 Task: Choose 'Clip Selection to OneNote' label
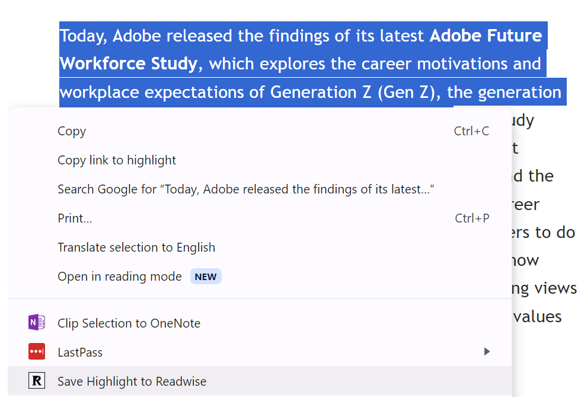(x=129, y=323)
